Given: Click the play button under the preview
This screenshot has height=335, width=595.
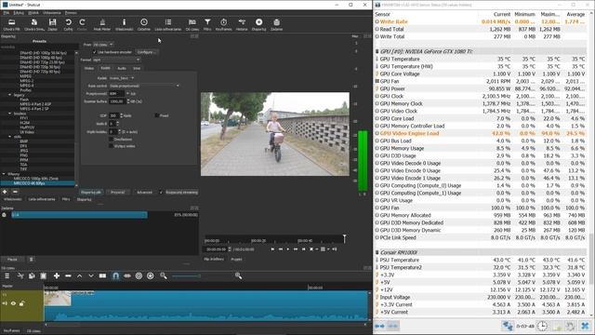Looking at the screenshot, I should [x=288, y=249].
